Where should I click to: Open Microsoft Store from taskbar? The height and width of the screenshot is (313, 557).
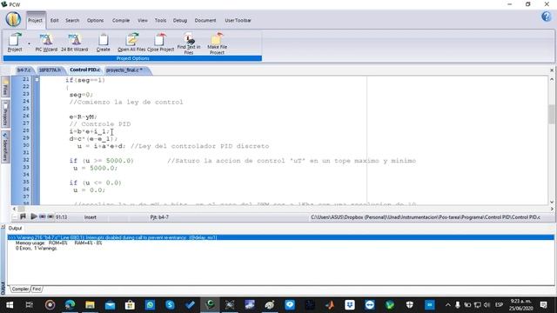130,305
